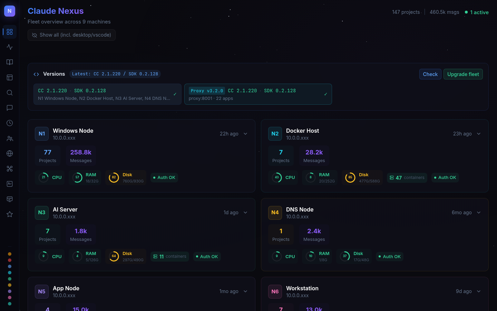Viewport: 497px width, 311px height.
Task: Open the four-loop command icon in sidebar
Action: click(10, 169)
